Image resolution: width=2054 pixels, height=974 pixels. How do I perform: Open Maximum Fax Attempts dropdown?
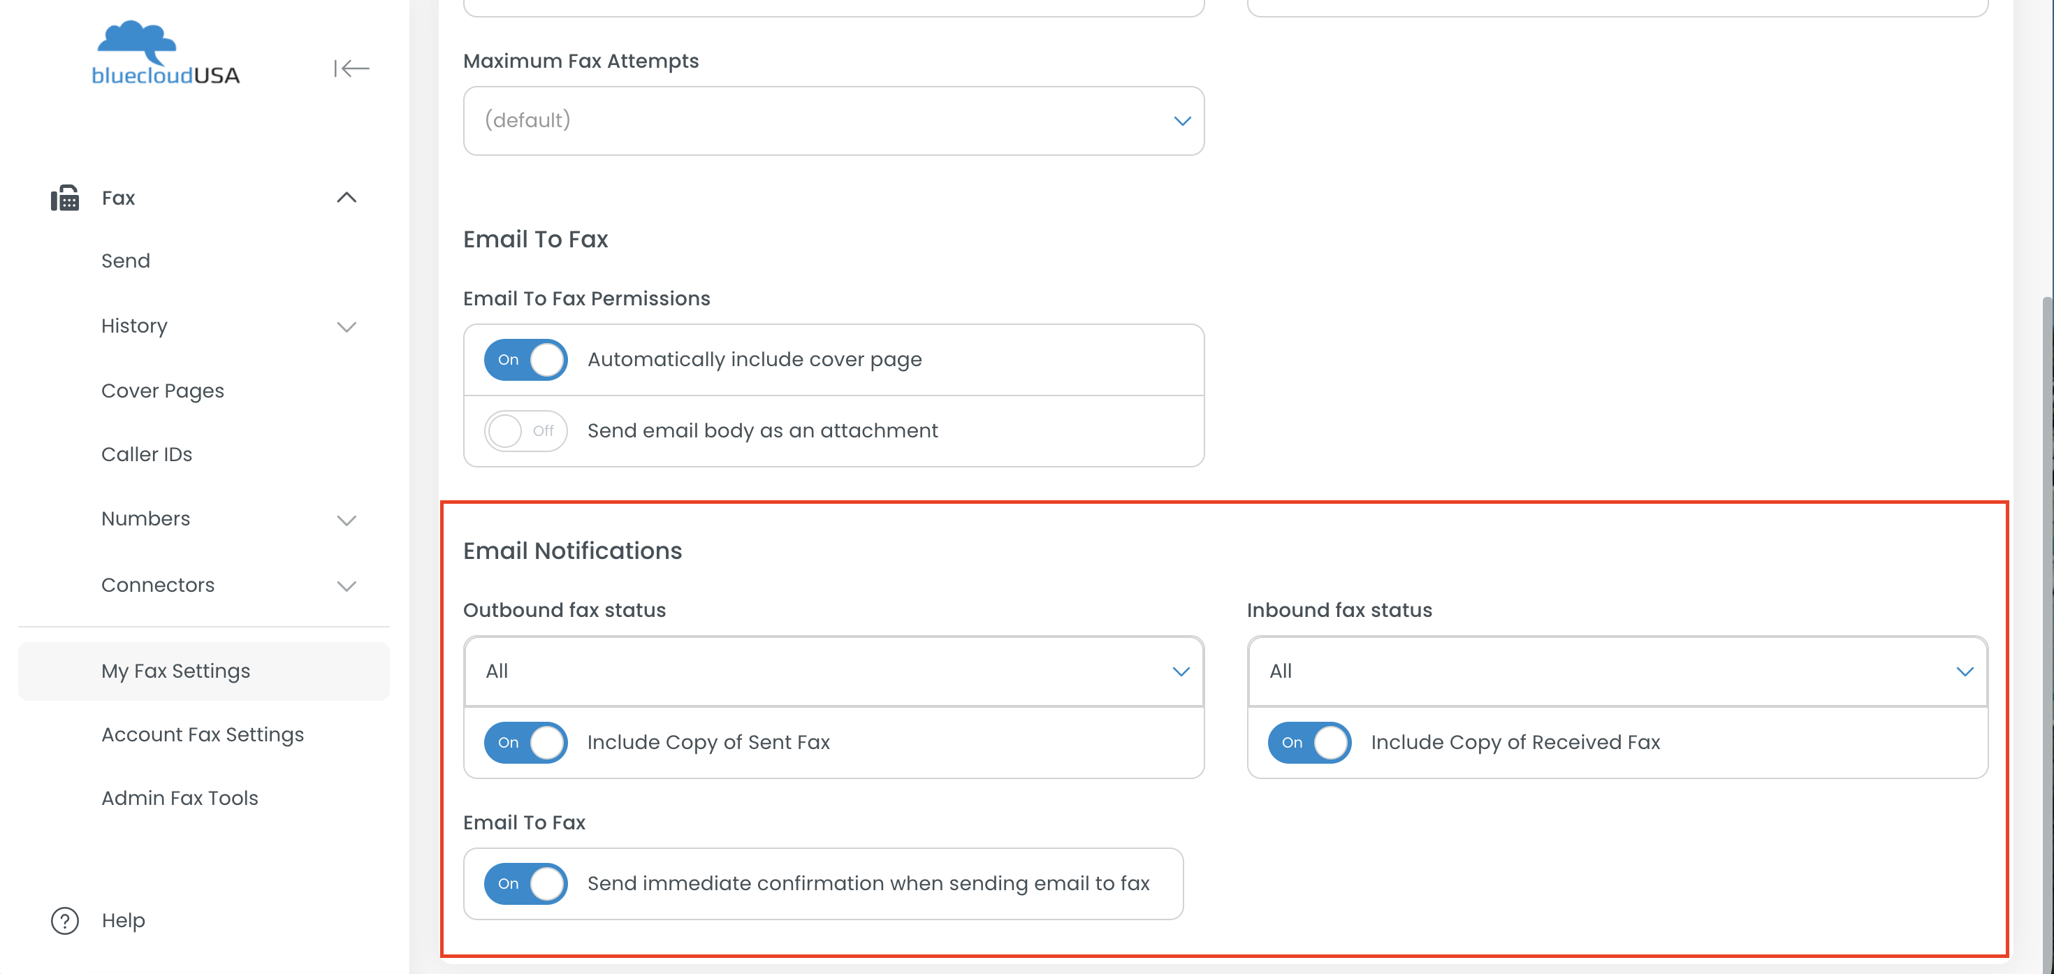[833, 122]
